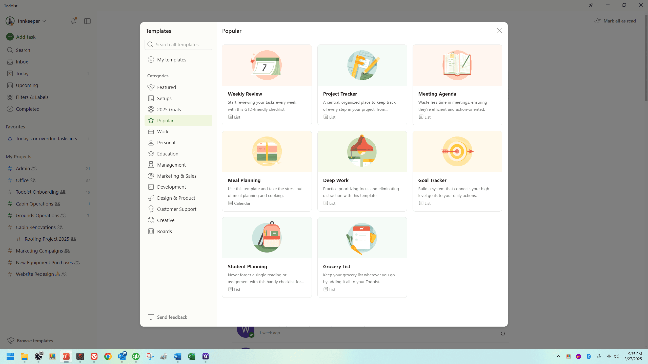Screen dimensions: 648x364
Task: Open the Goal Tracker template card
Action: pyautogui.click(x=457, y=171)
